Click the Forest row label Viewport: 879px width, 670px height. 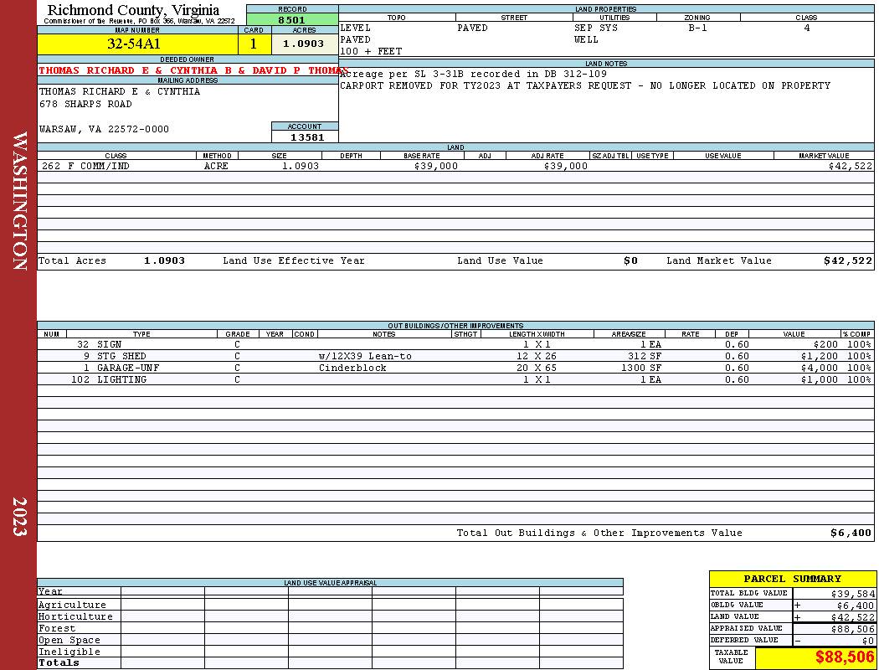pyautogui.click(x=57, y=628)
